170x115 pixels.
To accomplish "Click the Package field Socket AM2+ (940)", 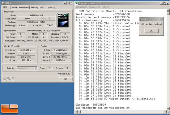I will pos(36,22).
